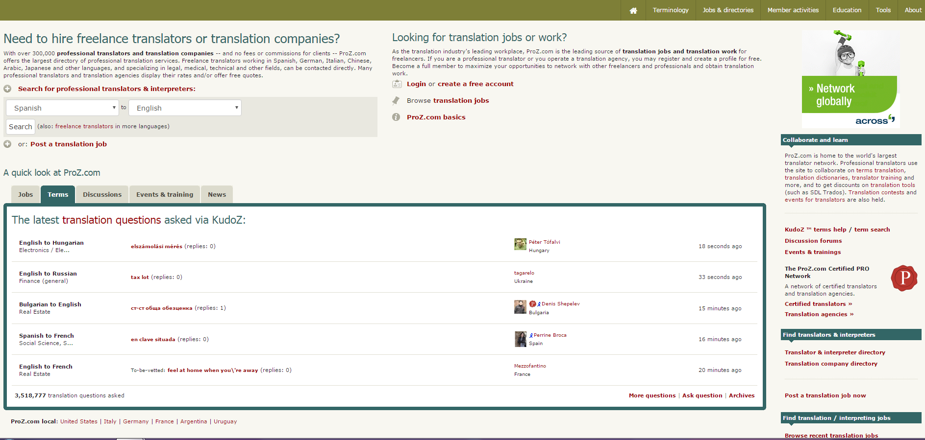The image size is (925, 440).
Task: Open the ст-ст обща обезценка question
Action: tap(161, 308)
